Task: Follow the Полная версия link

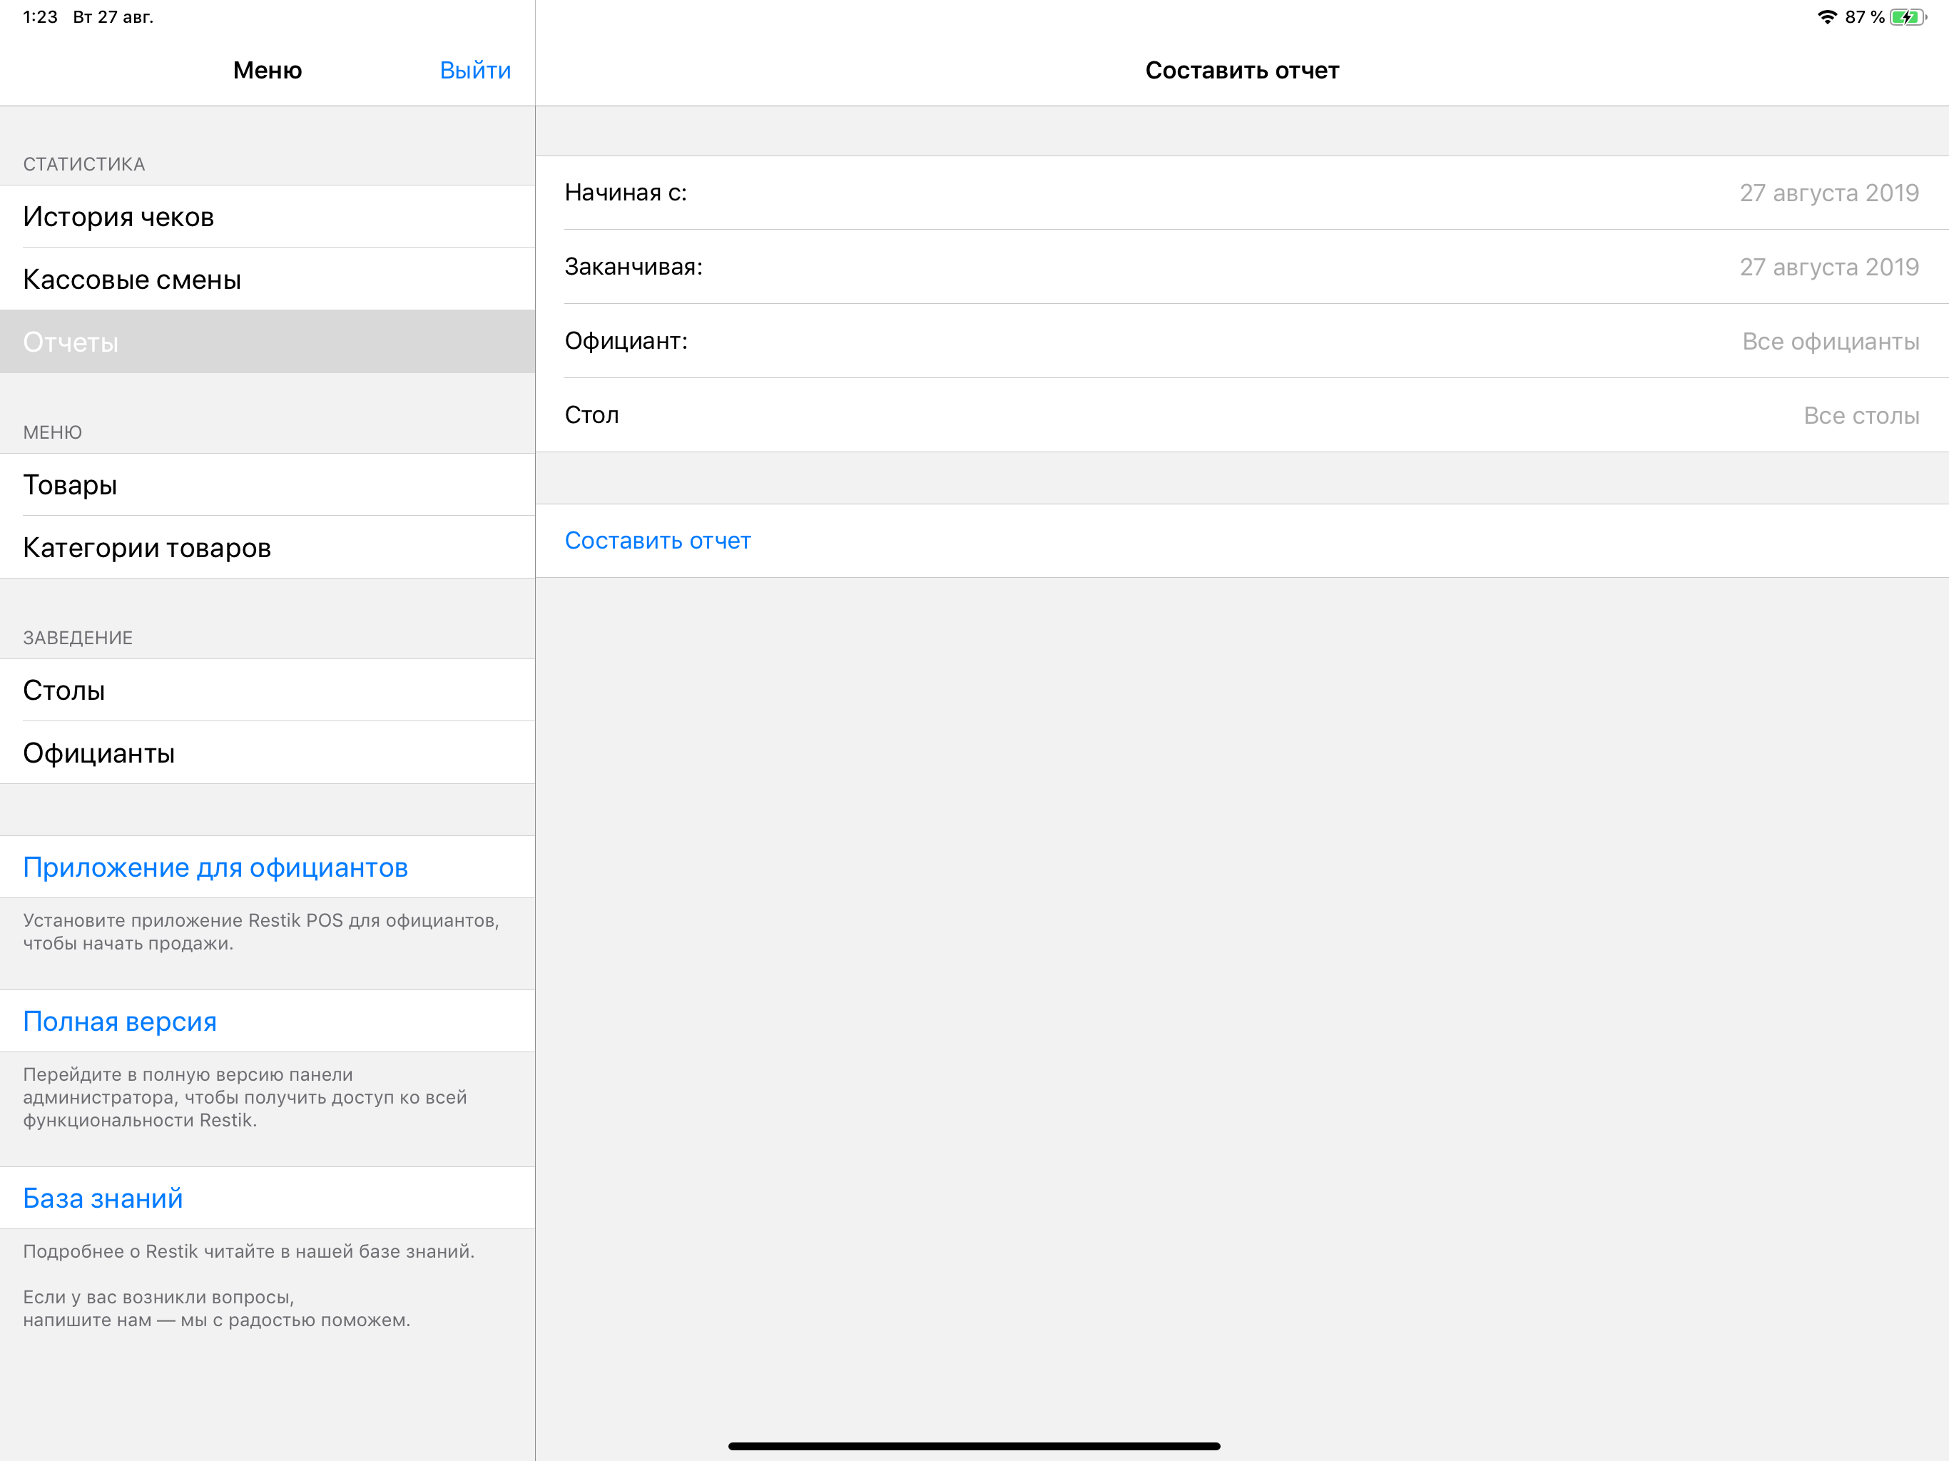Action: [x=120, y=1022]
